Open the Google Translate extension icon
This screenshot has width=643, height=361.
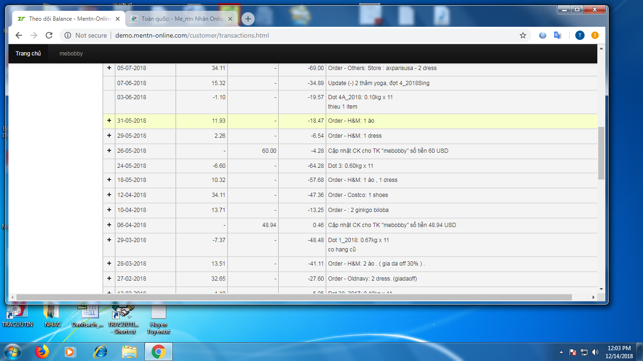point(557,35)
